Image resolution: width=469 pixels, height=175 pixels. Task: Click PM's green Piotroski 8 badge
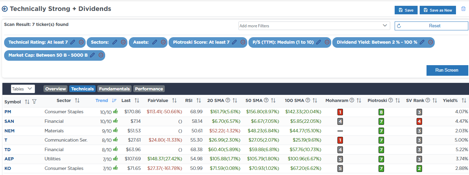(x=381, y=112)
